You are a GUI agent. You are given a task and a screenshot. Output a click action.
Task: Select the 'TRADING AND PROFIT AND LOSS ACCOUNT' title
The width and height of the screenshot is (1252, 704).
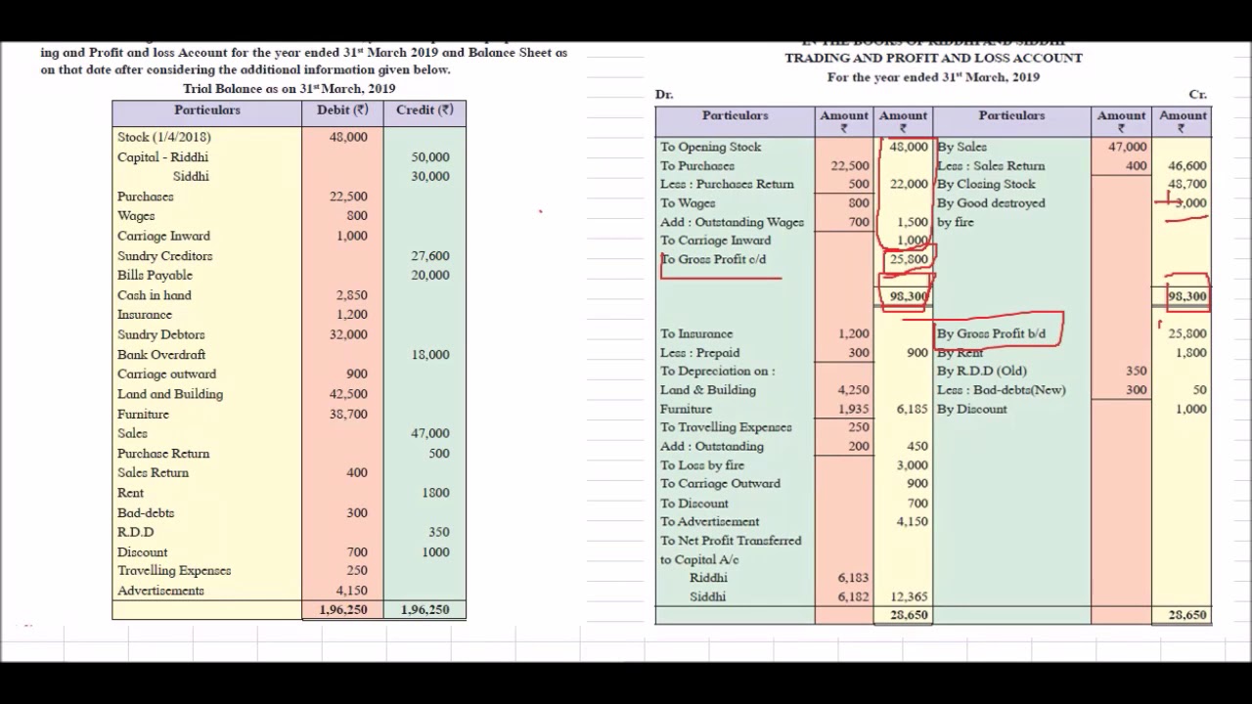[x=933, y=58]
